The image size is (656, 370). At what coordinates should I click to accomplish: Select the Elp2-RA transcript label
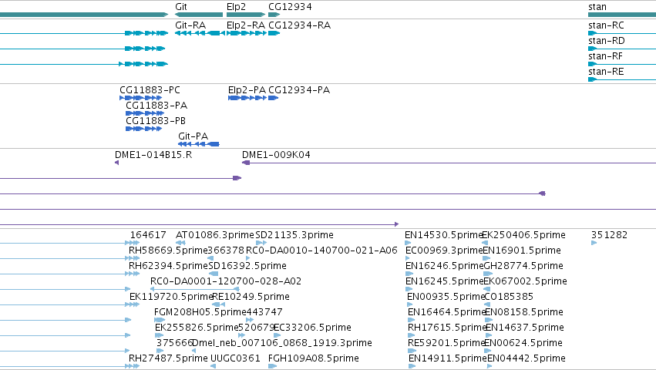point(246,25)
